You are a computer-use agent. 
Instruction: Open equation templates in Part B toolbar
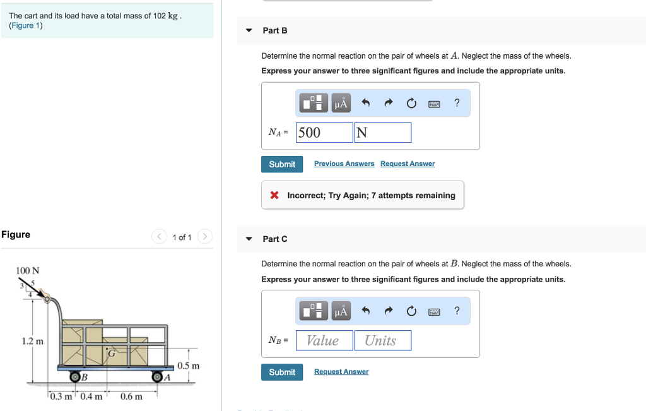[313, 102]
